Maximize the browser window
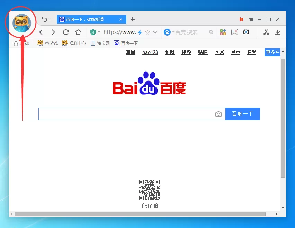Viewport: 295px width, 228px height. pos(269,19)
